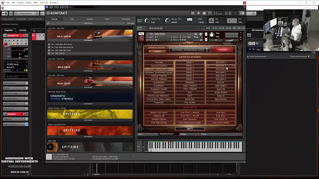319x179 pixels.
Task: Adjust the Master Tune knob
Action: pos(167,20)
